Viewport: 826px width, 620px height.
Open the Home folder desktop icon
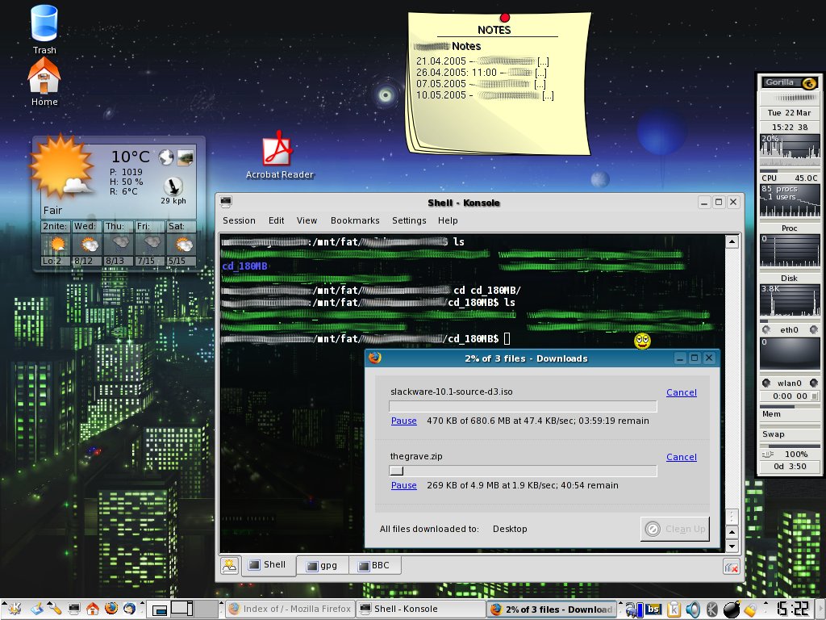click(x=44, y=76)
